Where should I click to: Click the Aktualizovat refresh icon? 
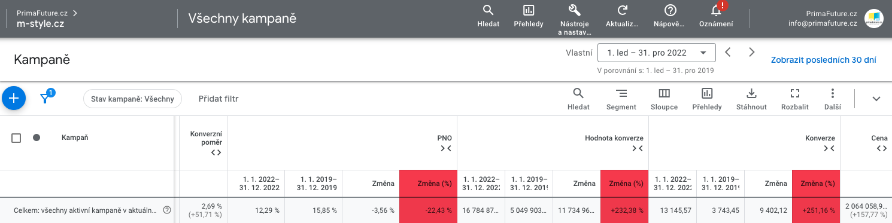(x=622, y=10)
